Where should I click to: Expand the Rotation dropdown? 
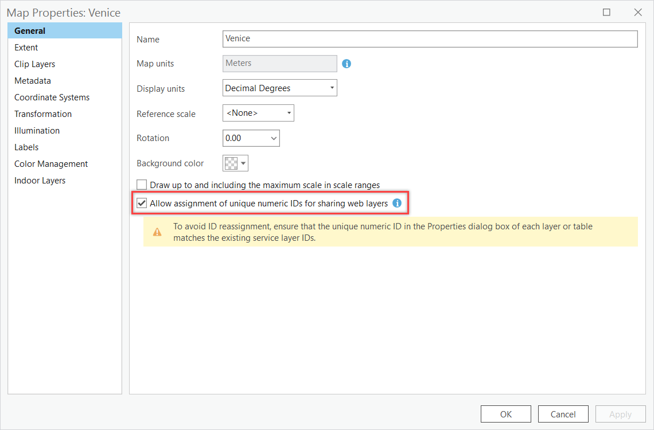point(274,138)
